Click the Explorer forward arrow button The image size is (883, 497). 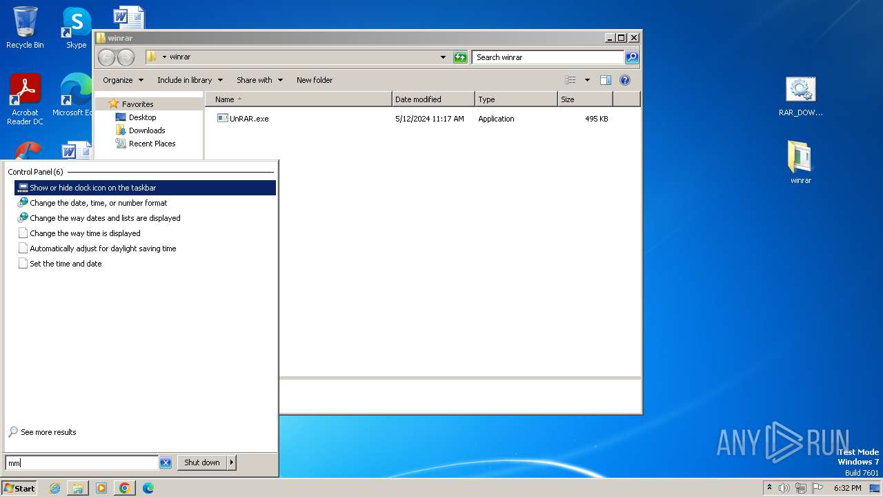(x=126, y=57)
